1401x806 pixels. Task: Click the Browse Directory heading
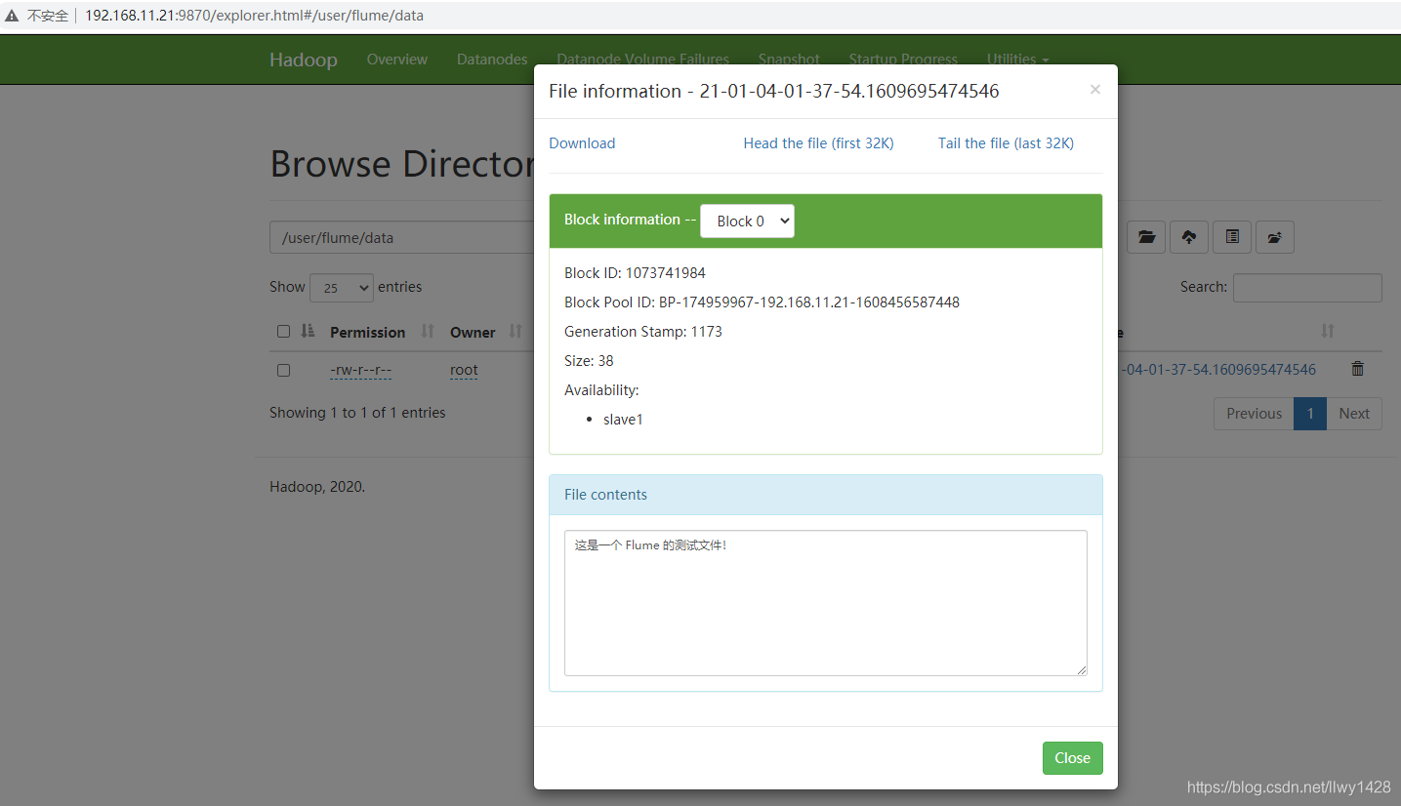tap(402, 164)
